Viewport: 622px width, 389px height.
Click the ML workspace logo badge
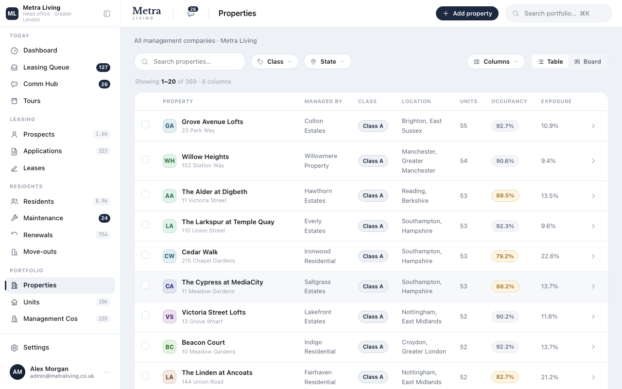(x=12, y=14)
